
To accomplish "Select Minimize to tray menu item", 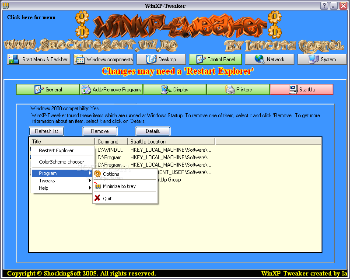I will pos(125,186).
